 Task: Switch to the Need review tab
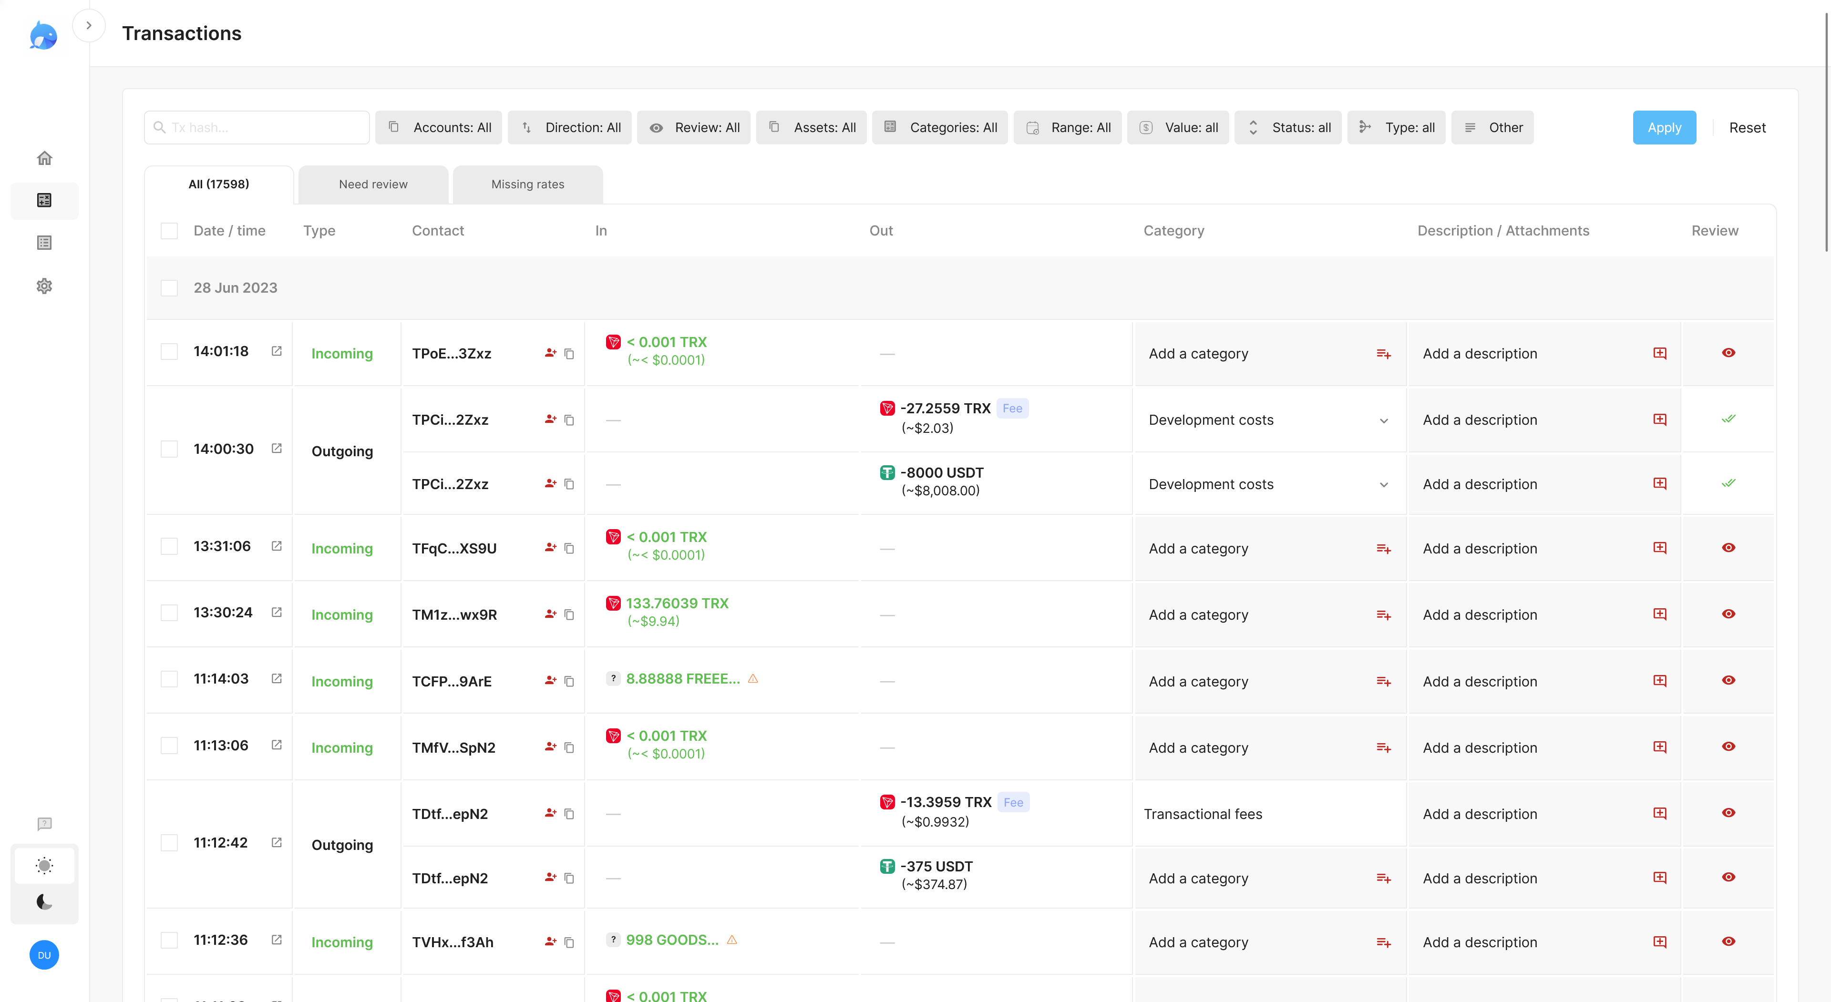(x=373, y=184)
